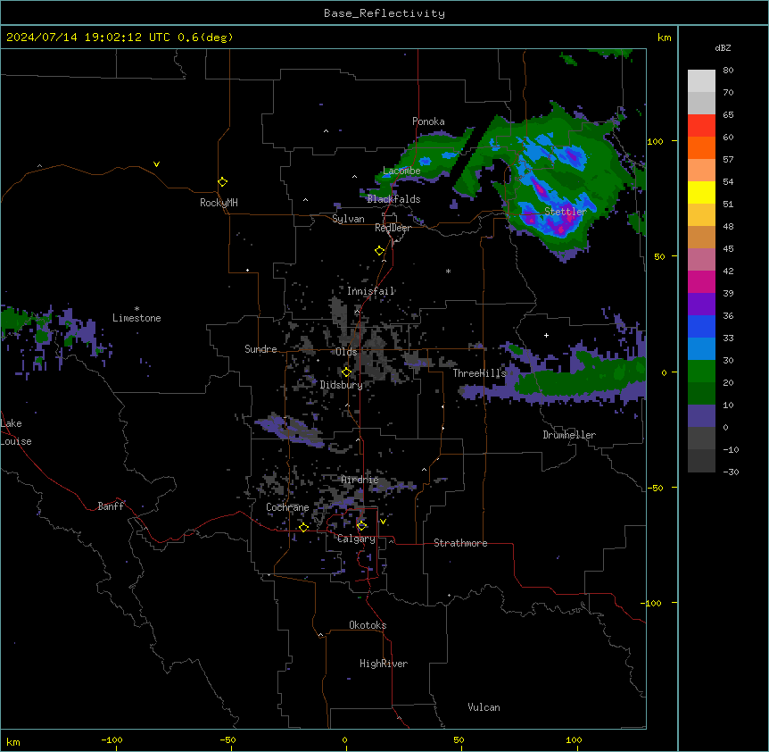Select the RedDeer label
This screenshot has width=769, height=752.
pyautogui.click(x=393, y=228)
